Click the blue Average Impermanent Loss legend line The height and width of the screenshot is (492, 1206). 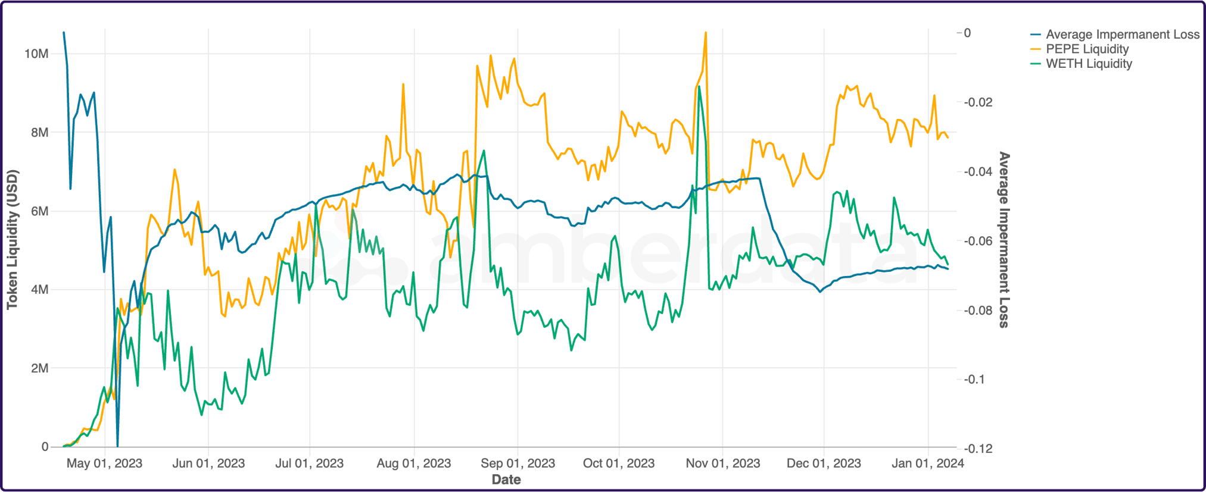click(x=1036, y=35)
